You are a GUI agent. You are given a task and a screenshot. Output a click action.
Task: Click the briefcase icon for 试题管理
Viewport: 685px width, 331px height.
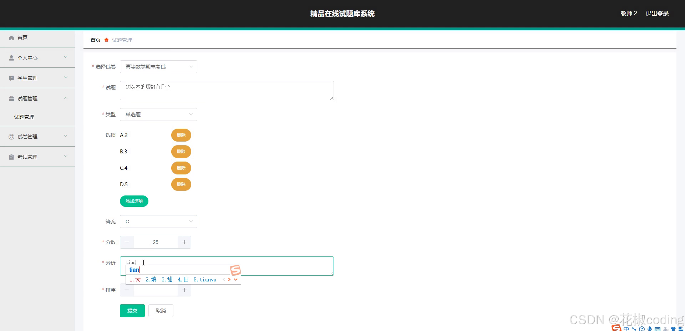click(11, 98)
